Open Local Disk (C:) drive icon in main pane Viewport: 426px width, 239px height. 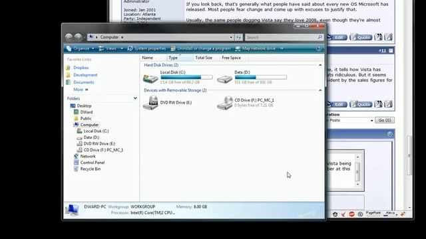[150, 78]
